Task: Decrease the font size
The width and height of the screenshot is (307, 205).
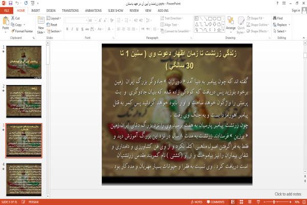Action: click(x=105, y=20)
